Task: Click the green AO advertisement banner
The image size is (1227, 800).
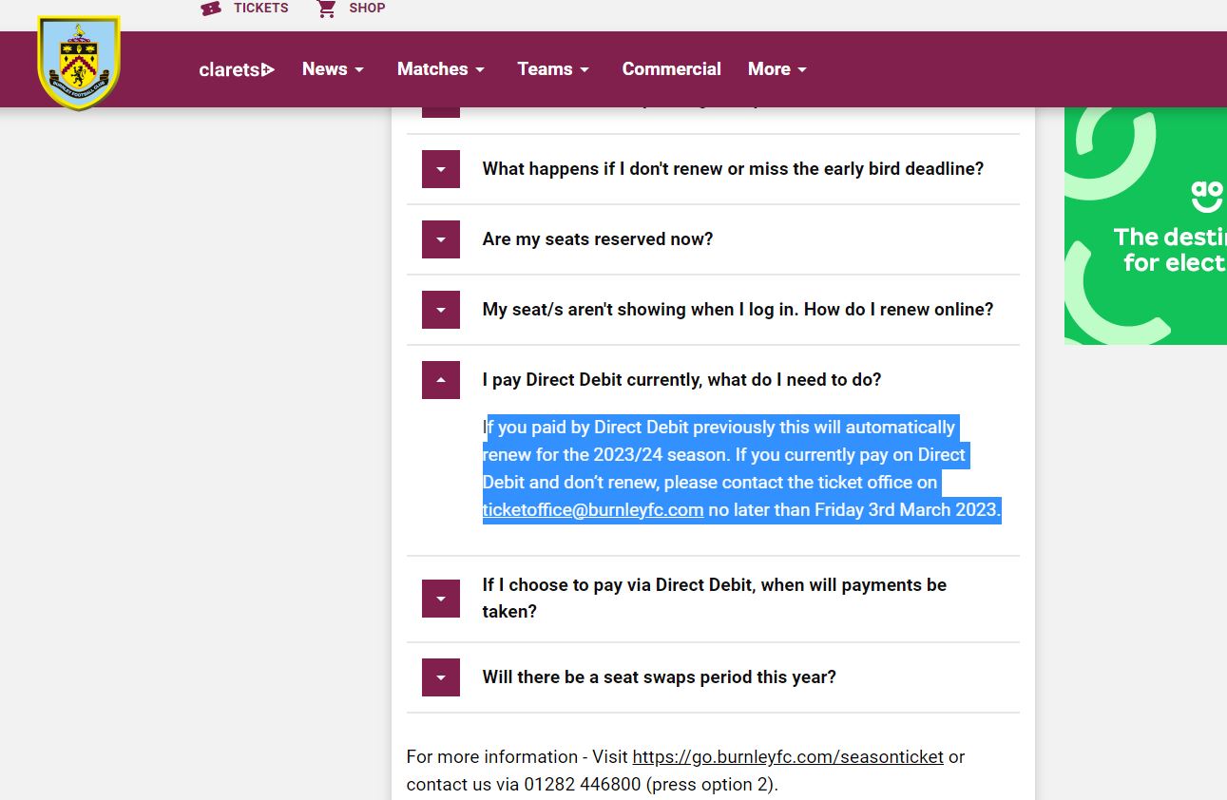Action: pos(1145,226)
